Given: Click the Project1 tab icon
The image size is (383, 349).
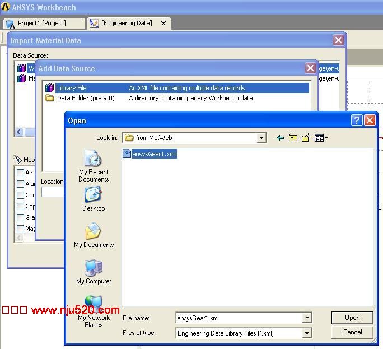Looking at the screenshot, I should pyautogui.click(x=10, y=24).
